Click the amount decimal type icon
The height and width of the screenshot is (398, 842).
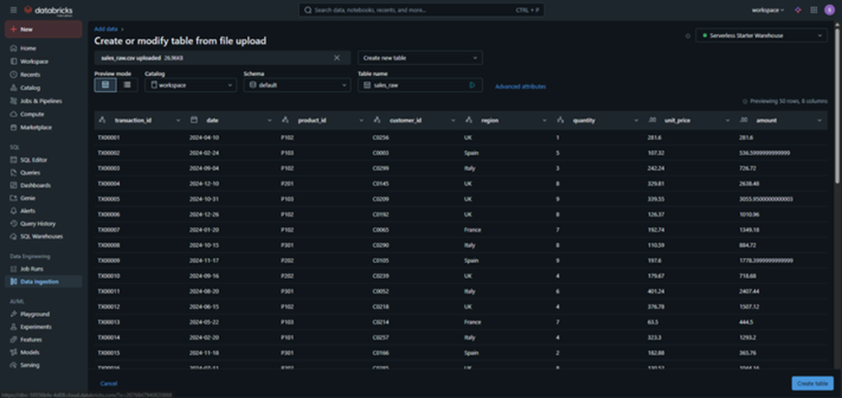(743, 121)
